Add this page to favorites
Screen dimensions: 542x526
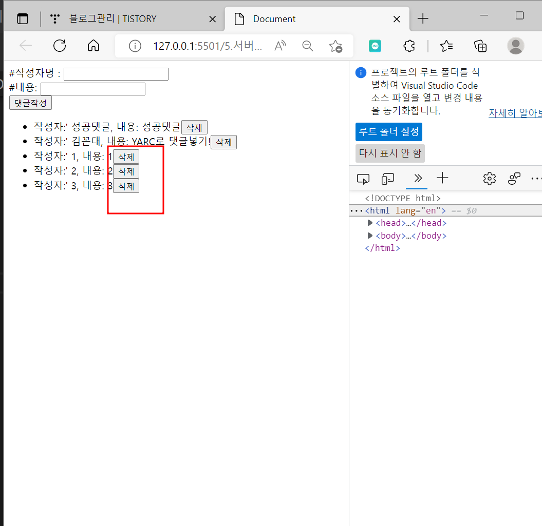coord(335,46)
